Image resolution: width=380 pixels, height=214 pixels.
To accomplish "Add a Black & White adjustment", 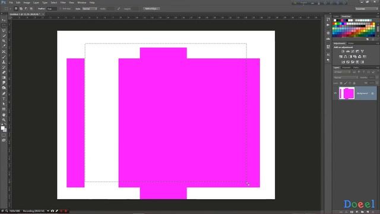I will (x=350, y=57).
